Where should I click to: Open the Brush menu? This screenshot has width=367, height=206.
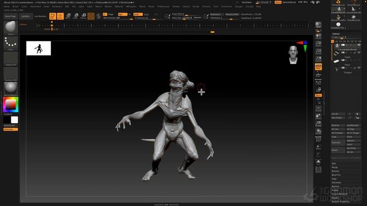(15, 6)
